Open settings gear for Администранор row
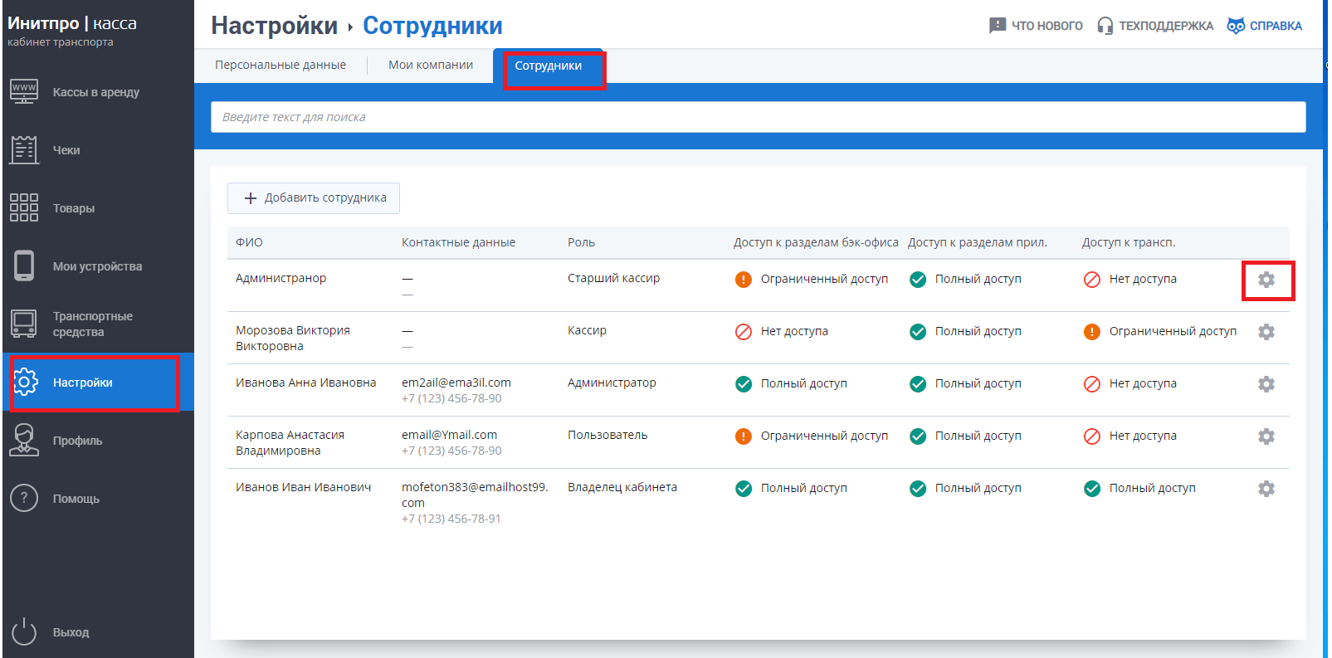The height and width of the screenshot is (658, 1332). pyautogui.click(x=1266, y=280)
